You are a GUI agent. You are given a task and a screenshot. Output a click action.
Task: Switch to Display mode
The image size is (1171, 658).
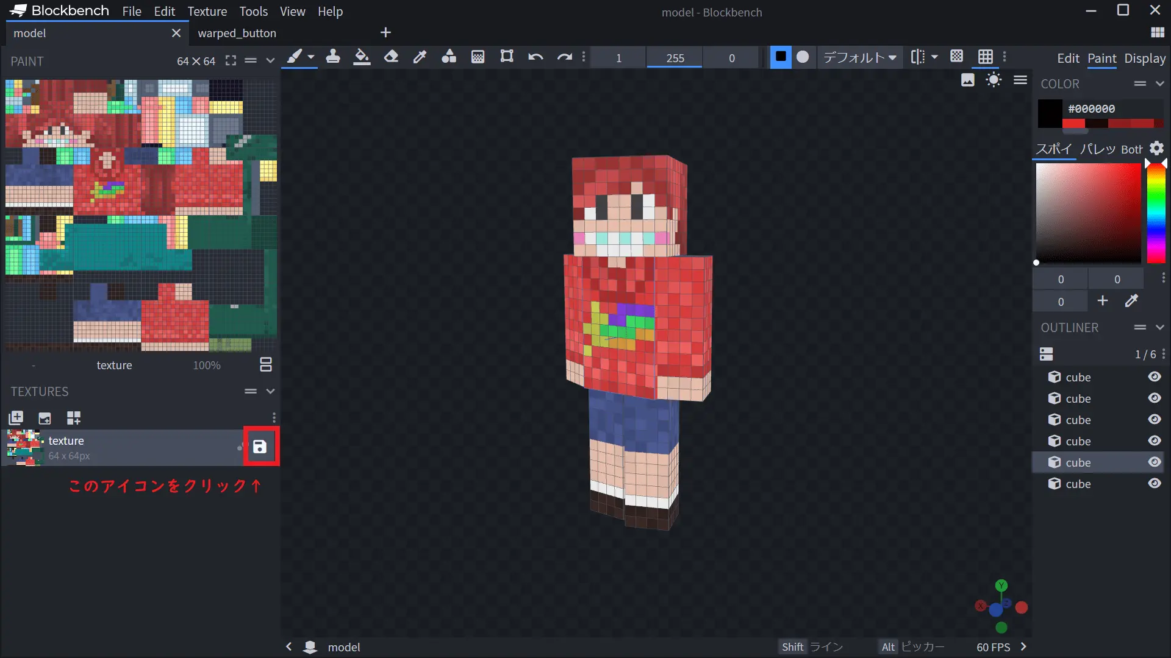(x=1145, y=58)
